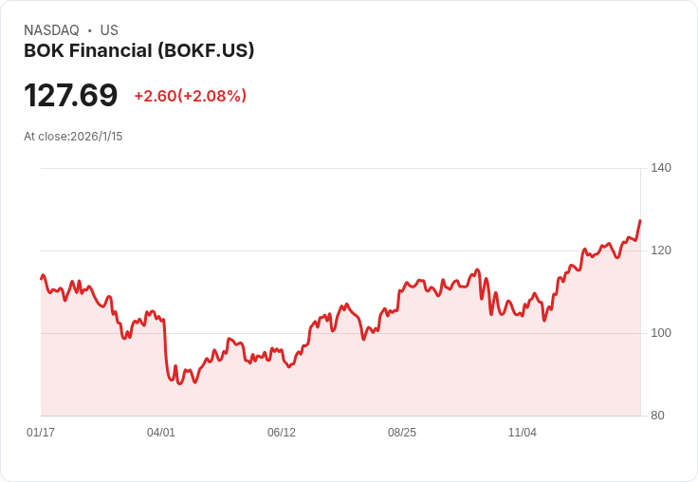
Task: Click the sharp drop after 04/01 on chart
Action: 166,349
